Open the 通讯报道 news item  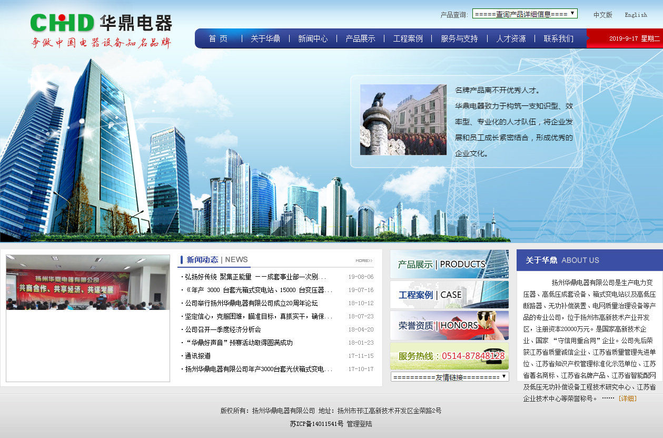point(197,356)
